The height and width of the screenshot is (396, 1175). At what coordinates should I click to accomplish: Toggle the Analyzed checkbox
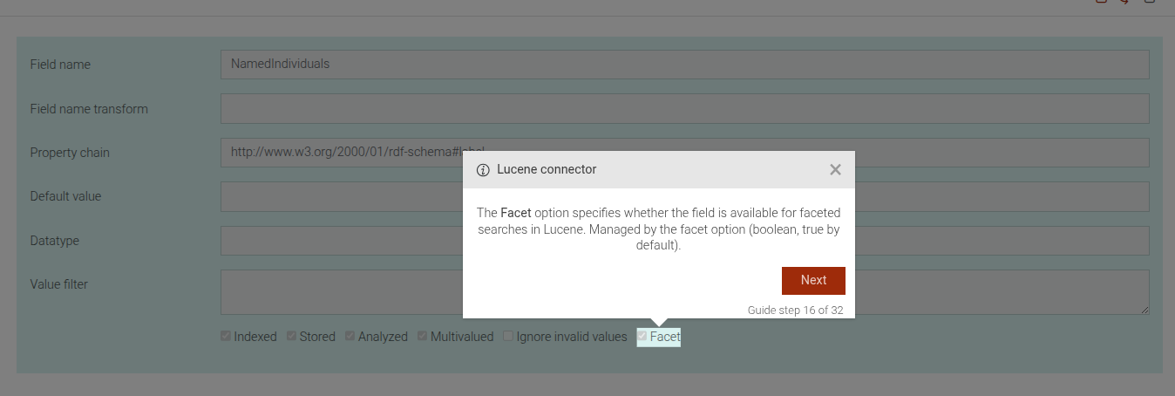(x=350, y=337)
